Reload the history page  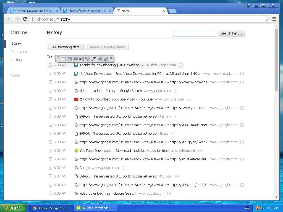25,19
